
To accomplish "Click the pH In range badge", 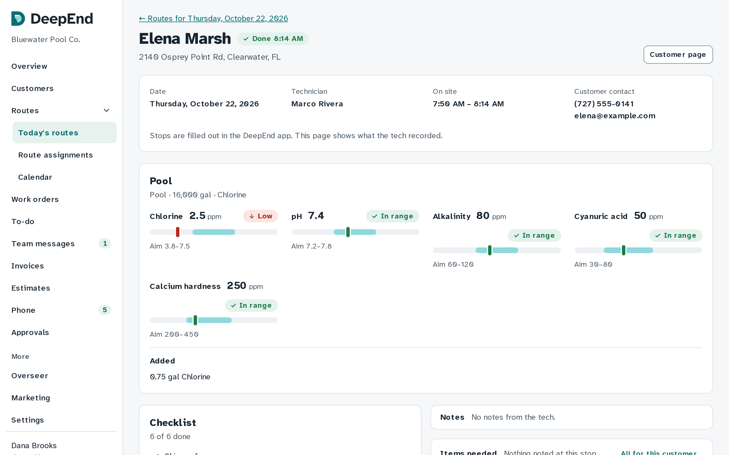I will 392,216.
